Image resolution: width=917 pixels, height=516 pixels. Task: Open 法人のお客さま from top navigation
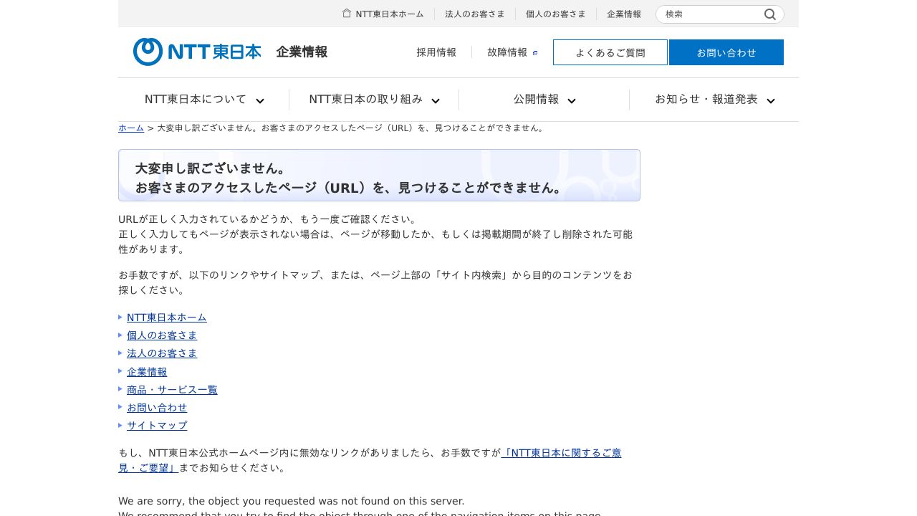point(475,14)
